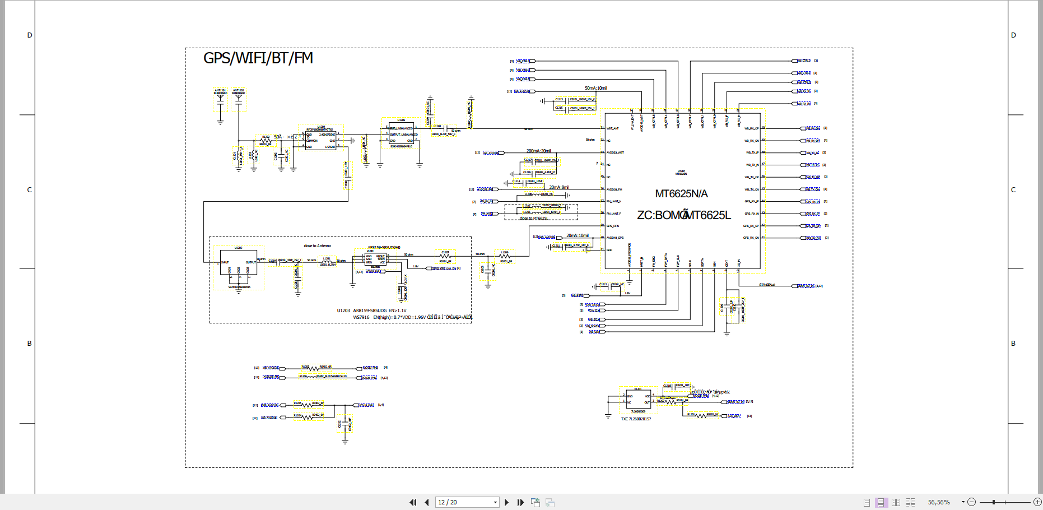
Task: Click the previous view button
Action: [x=536, y=502]
